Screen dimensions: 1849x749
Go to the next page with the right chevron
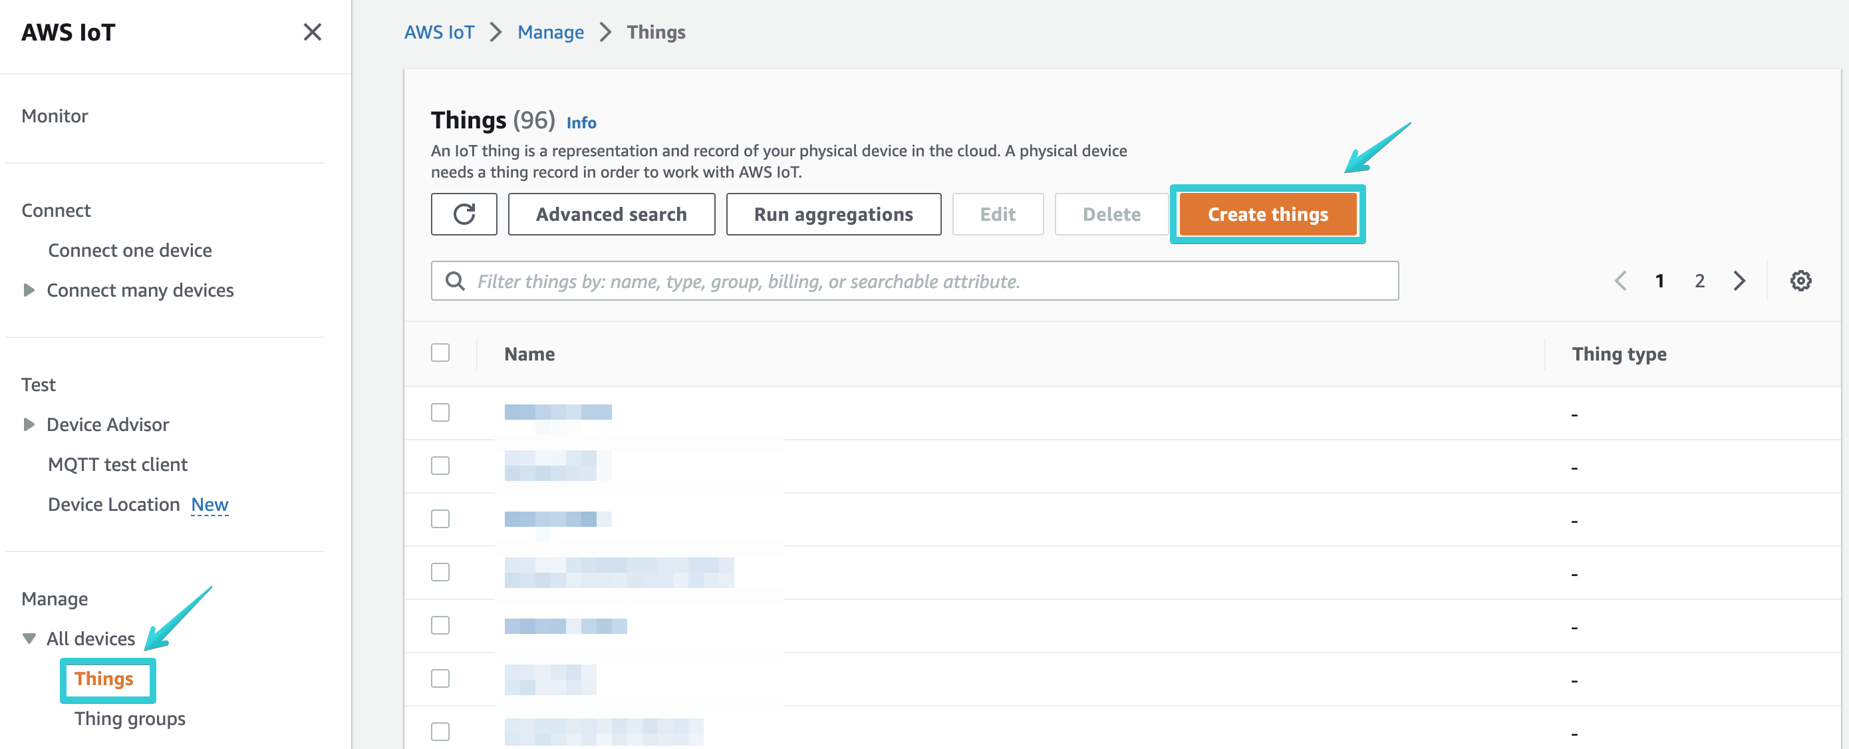tap(1739, 281)
